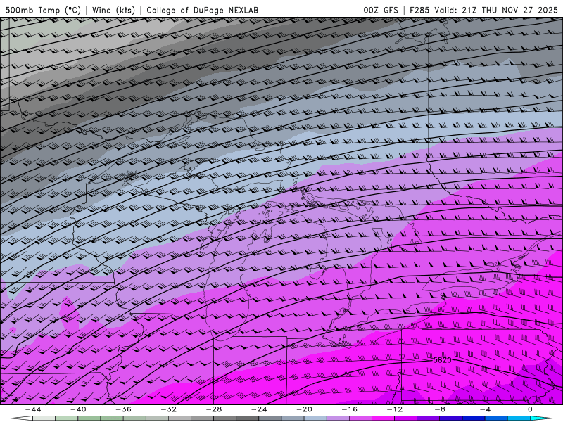The height and width of the screenshot is (422, 563).
Task: Click the "−12" legend value
Action: pyautogui.click(x=395, y=409)
